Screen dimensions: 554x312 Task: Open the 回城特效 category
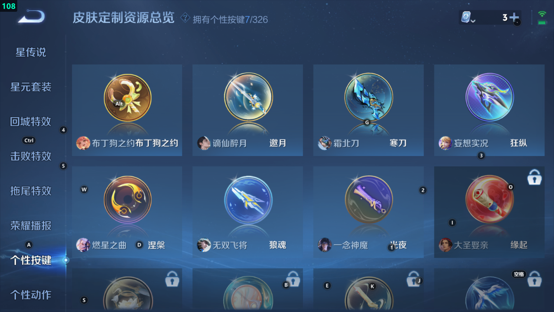tap(31, 121)
